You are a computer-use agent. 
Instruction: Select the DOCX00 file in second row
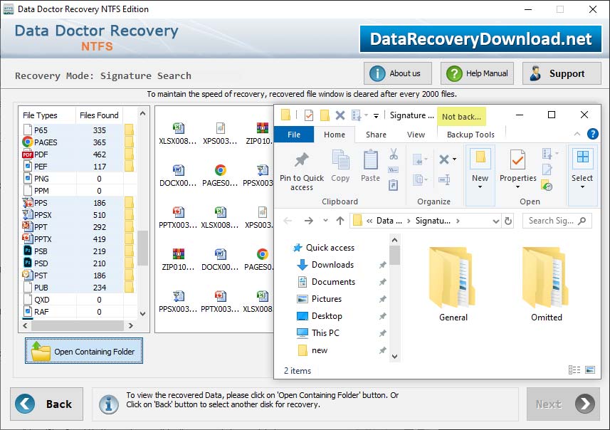(x=178, y=176)
